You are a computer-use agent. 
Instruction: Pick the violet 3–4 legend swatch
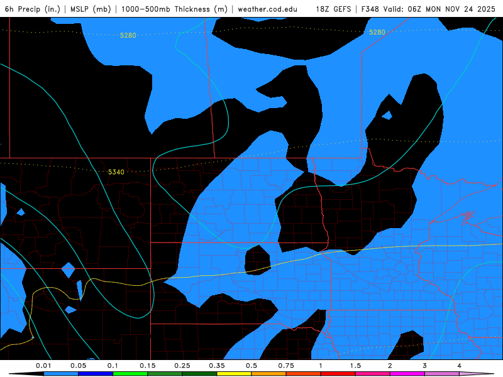[442, 374]
